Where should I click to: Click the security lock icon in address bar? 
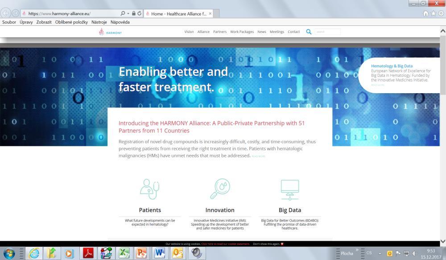tap(134, 13)
